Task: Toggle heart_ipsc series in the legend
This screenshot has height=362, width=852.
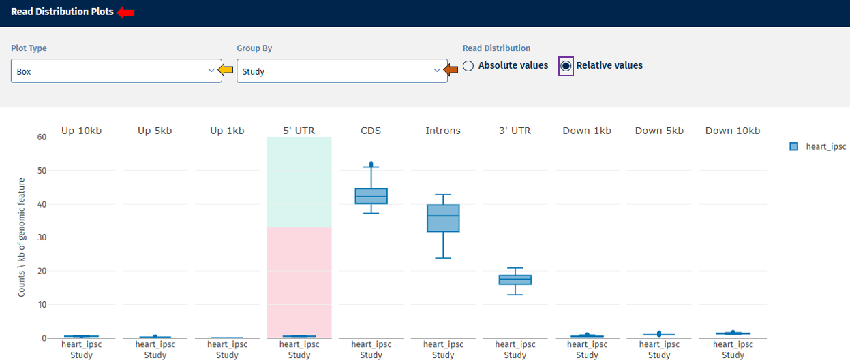Action: [x=825, y=146]
